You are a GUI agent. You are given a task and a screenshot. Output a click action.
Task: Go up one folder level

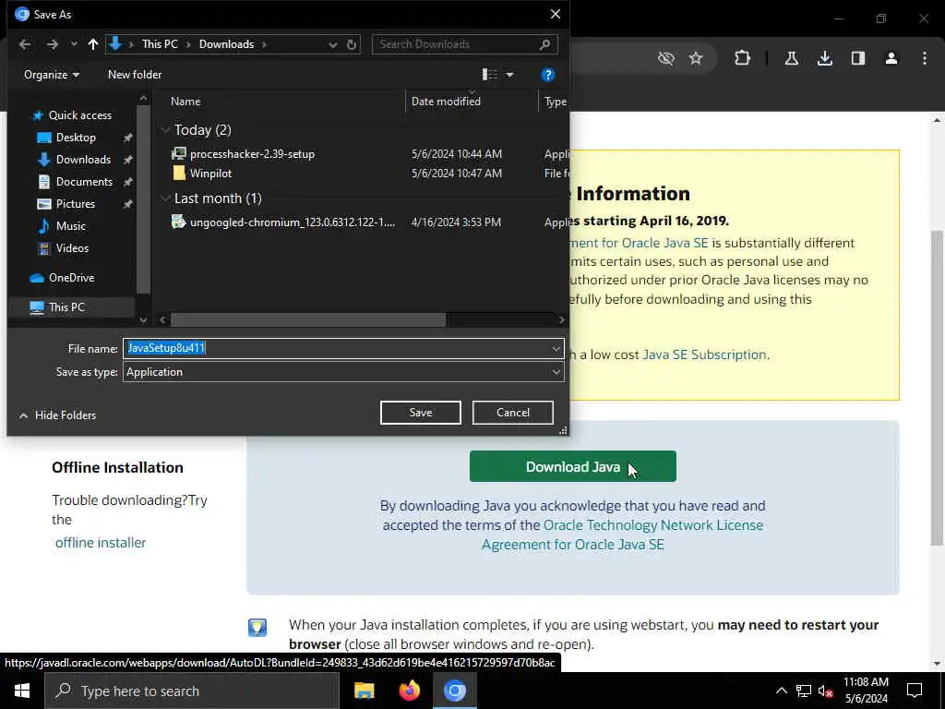coord(93,44)
